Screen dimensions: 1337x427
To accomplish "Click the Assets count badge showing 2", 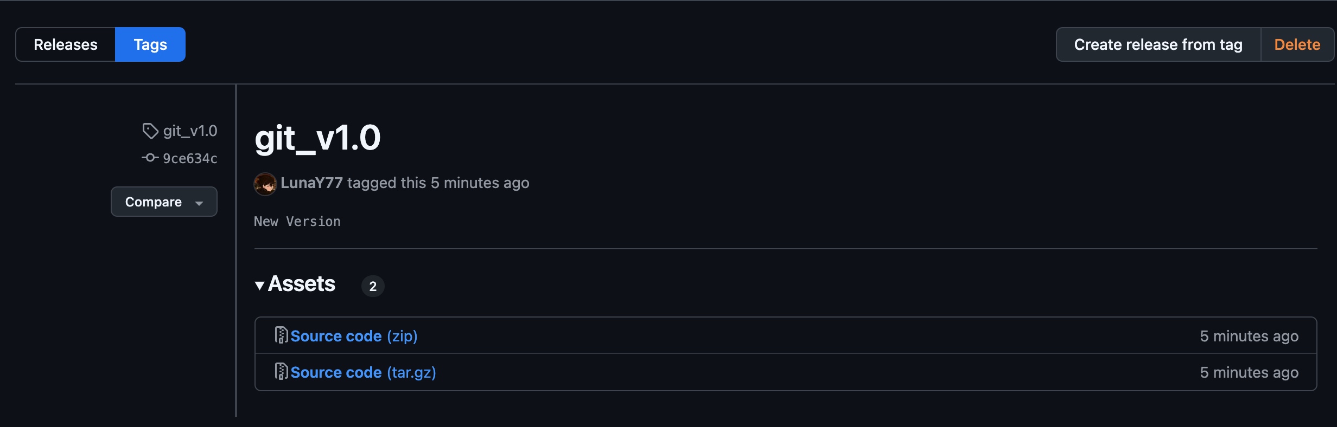I will [x=373, y=286].
